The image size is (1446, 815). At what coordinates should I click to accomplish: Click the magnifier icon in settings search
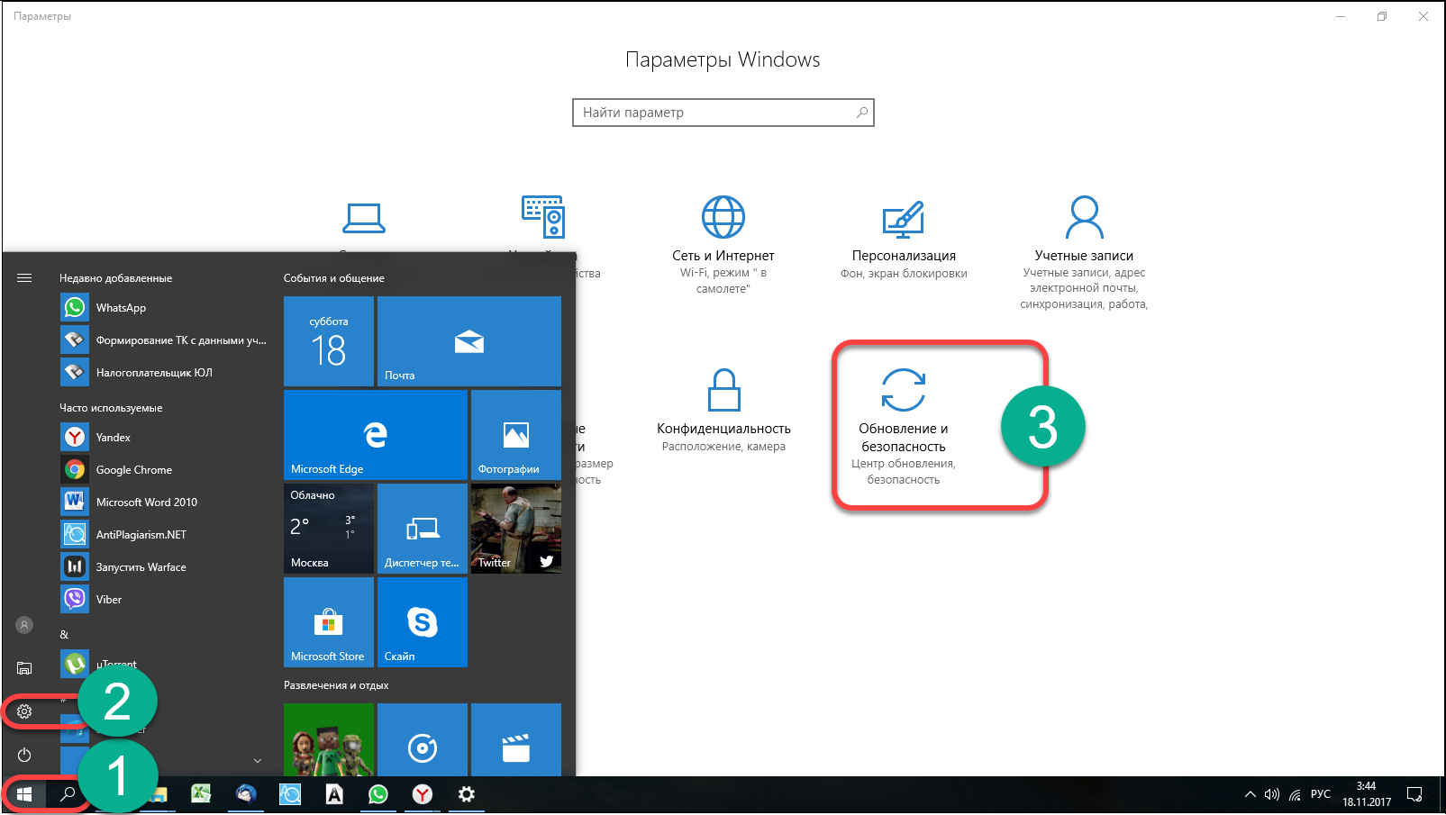[862, 113]
